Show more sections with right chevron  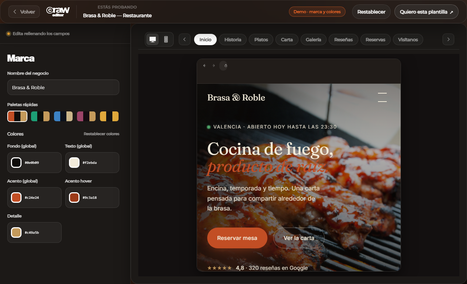coord(448,39)
